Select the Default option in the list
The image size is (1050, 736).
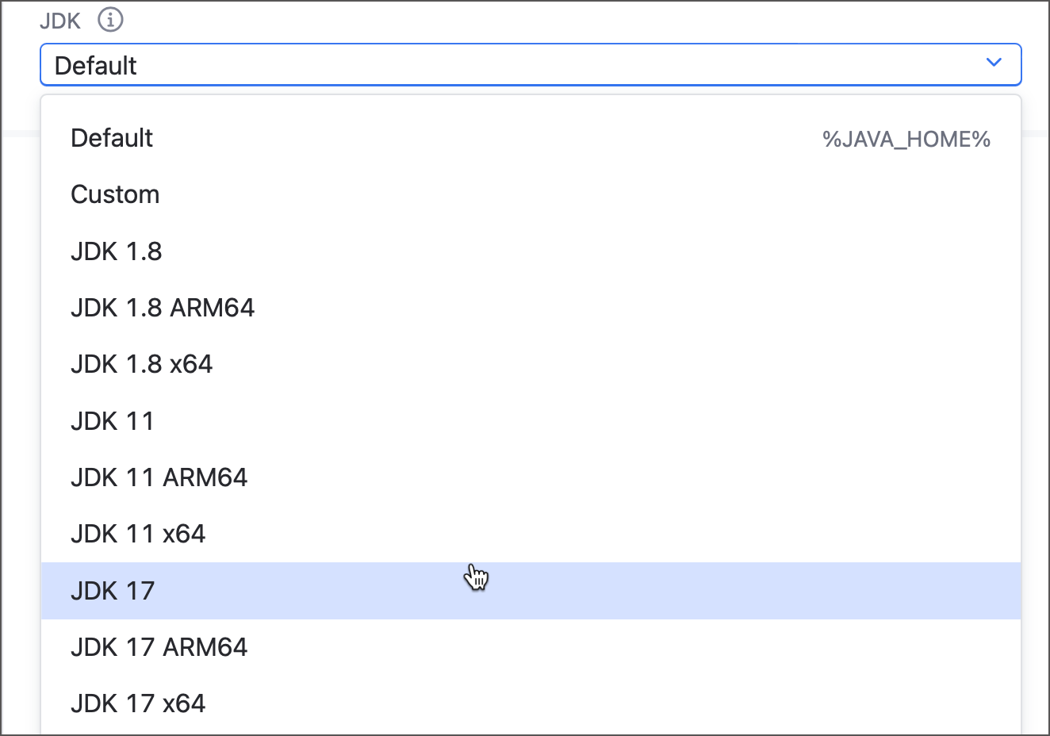531,138
